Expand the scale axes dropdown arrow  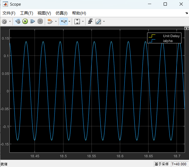point(83,21)
